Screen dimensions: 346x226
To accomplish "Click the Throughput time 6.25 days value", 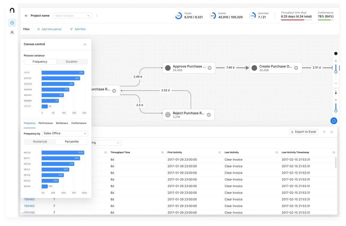I will coord(296,17).
